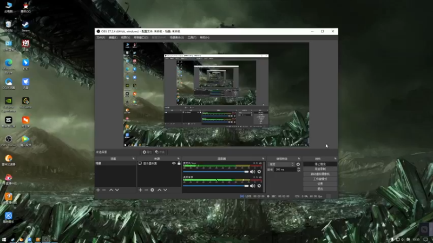The image size is (433, 243).
Task: Move the source down in Sources panel
Action: pyautogui.click(x=165, y=190)
